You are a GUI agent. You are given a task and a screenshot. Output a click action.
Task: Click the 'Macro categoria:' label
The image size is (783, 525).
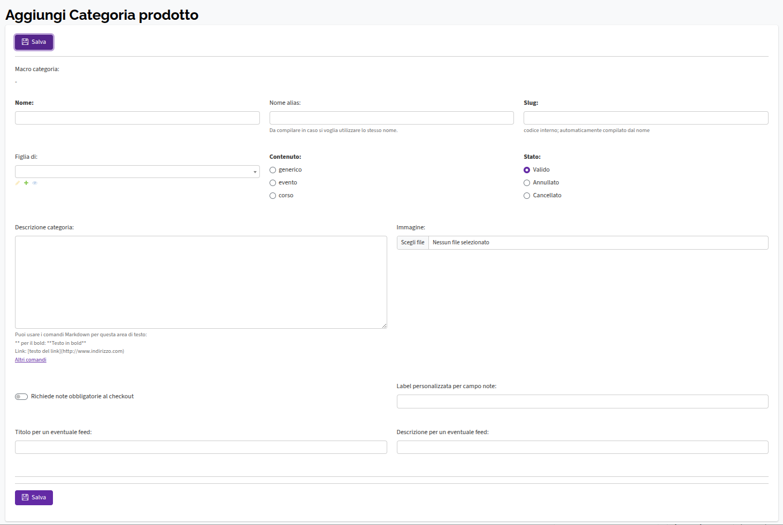37,69
